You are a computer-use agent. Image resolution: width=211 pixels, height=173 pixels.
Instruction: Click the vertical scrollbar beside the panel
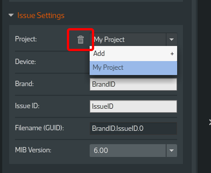pos(194,86)
